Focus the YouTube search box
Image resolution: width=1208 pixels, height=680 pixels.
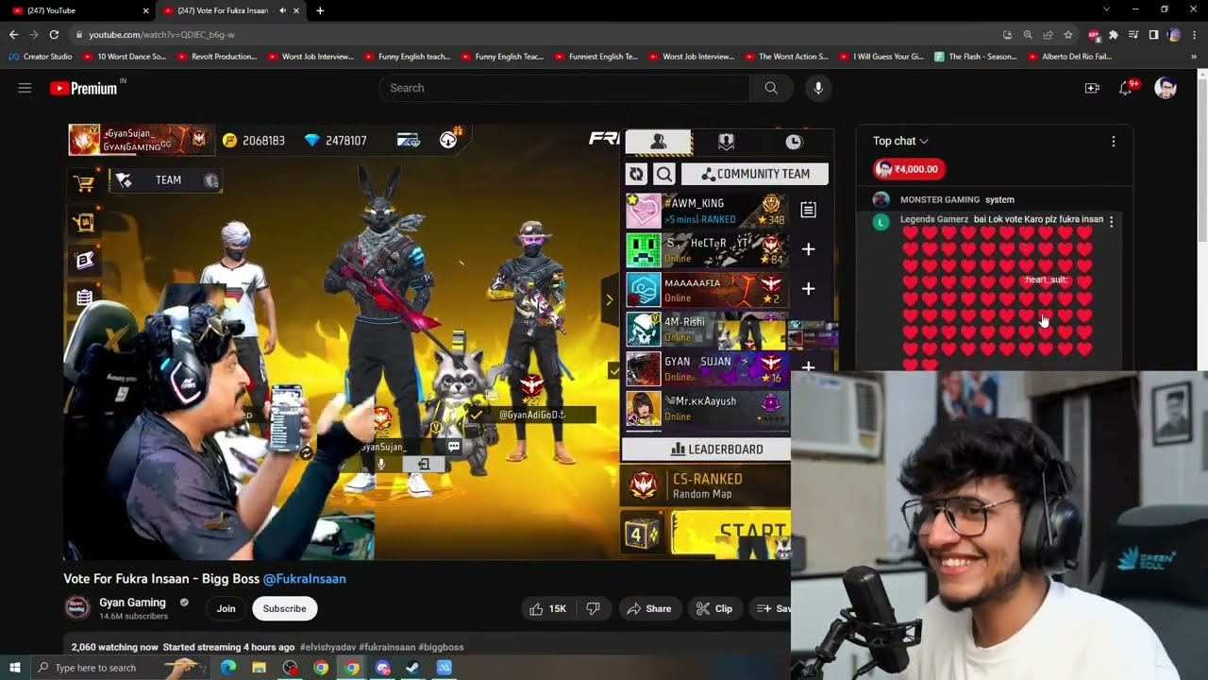(564, 88)
